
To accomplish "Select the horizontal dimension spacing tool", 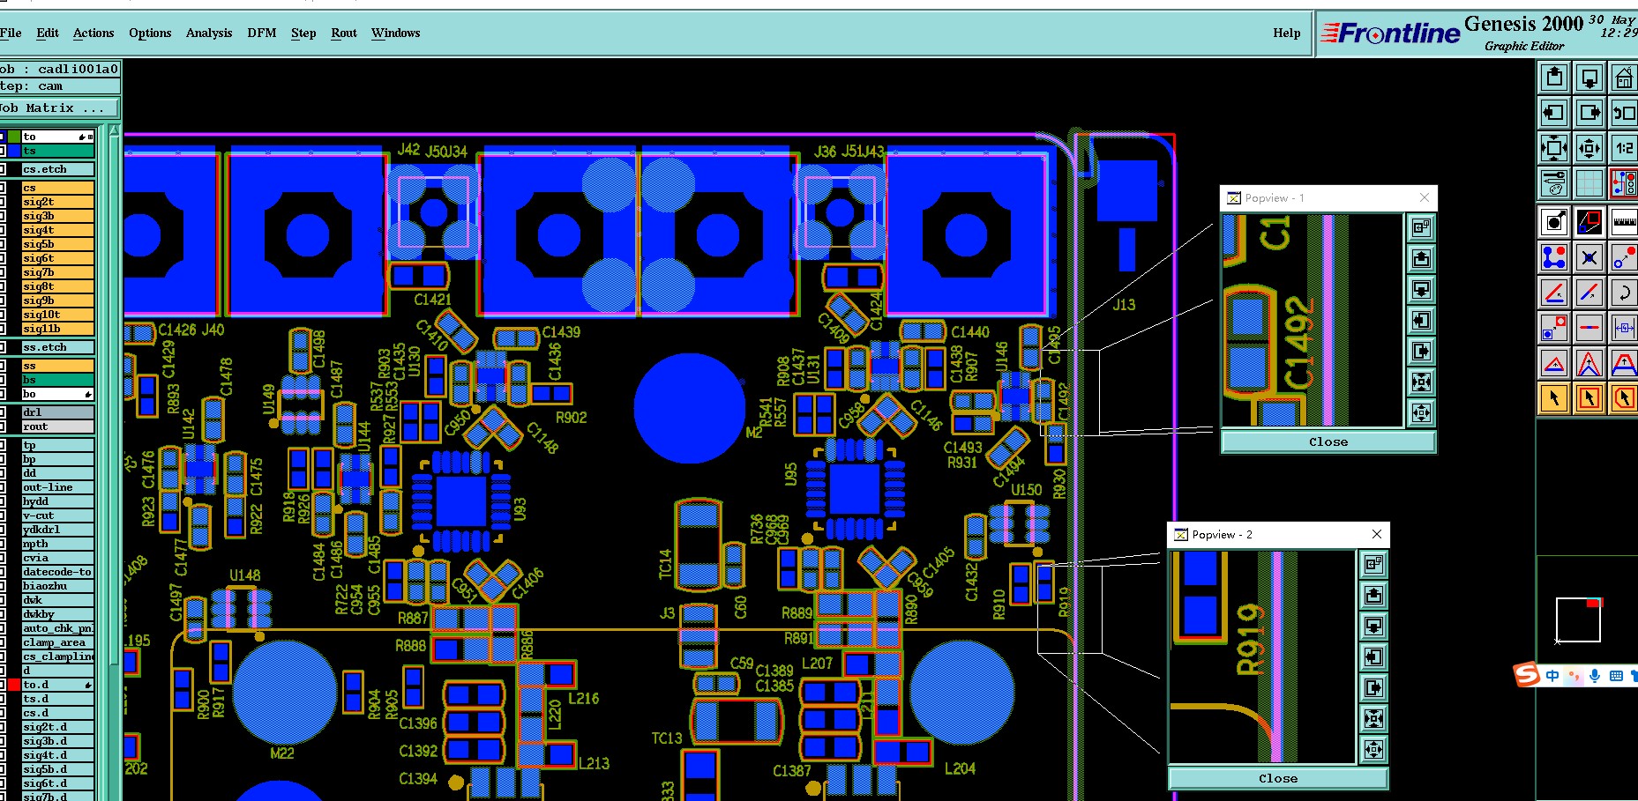I will click(x=1624, y=328).
